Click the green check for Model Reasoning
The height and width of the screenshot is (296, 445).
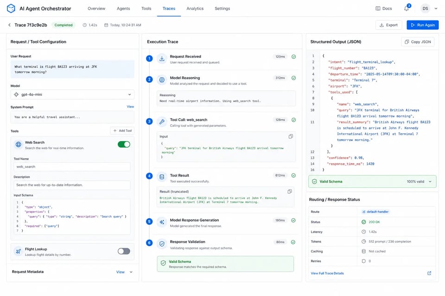294,78
